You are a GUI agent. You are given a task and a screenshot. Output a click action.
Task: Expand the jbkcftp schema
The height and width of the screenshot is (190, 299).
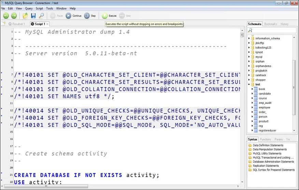tap(249, 43)
